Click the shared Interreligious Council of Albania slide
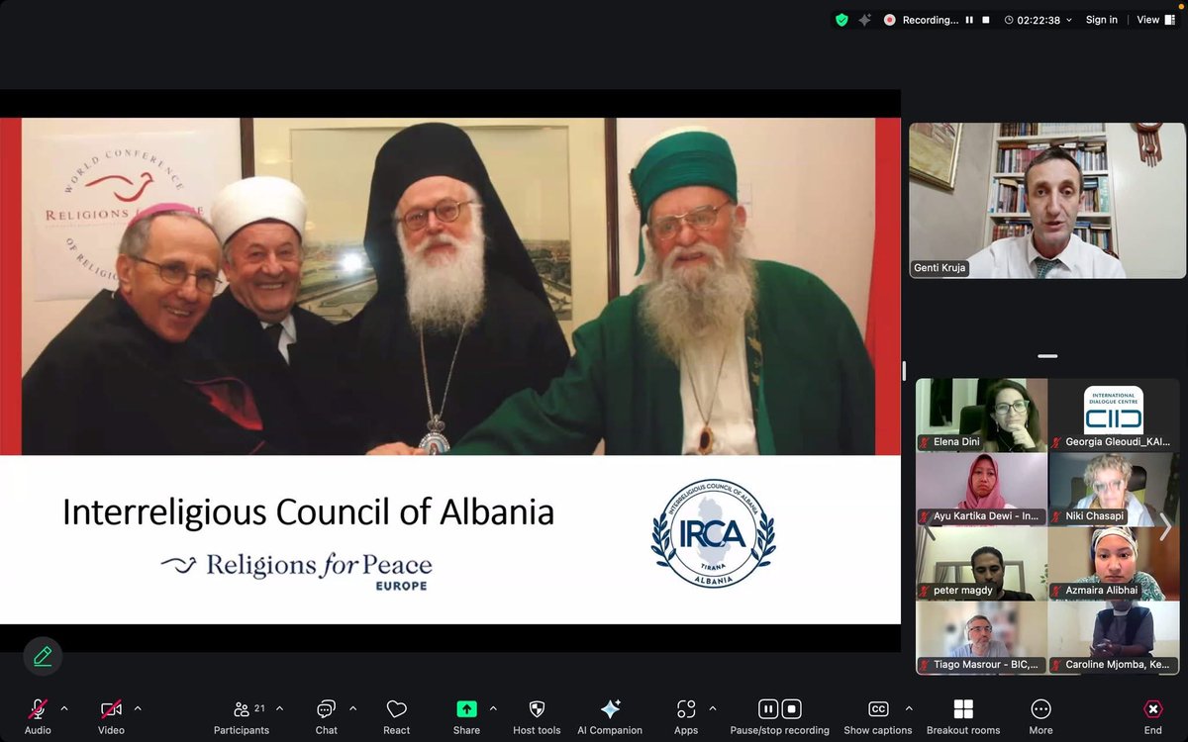 pos(450,371)
